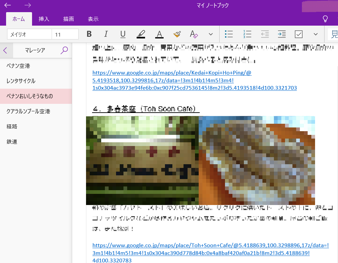Open the Kedai Kopi Ho Ping maps link

(x=194, y=80)
